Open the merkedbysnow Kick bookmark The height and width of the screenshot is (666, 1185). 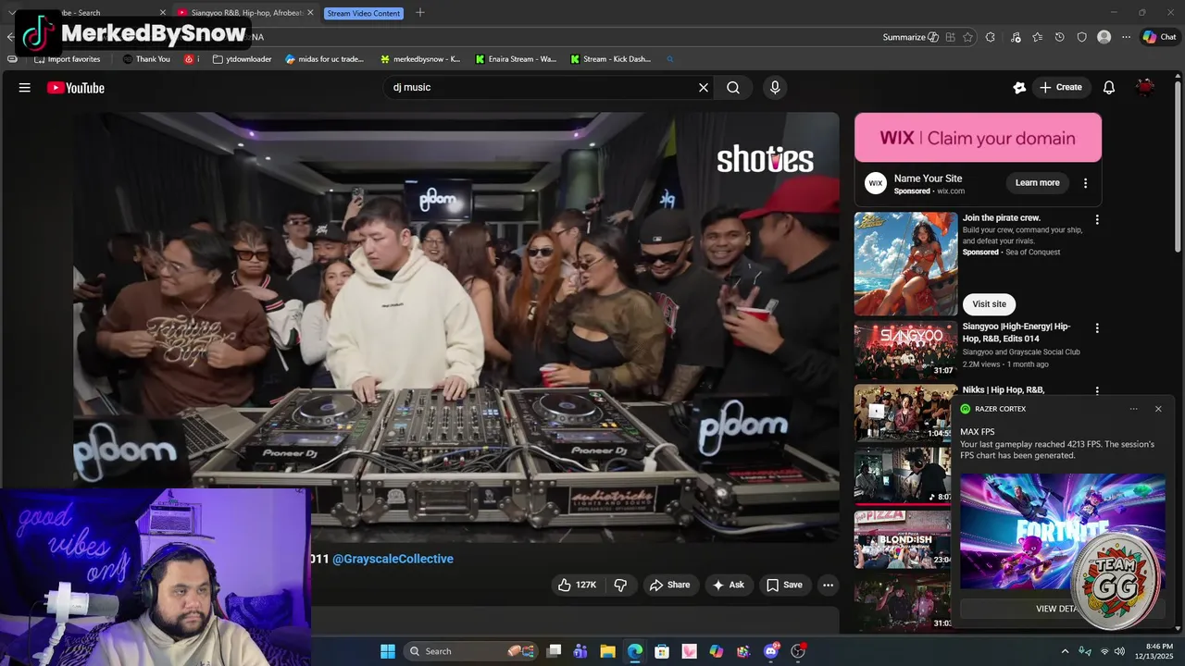pyautogui.click(x=420, y=59)
